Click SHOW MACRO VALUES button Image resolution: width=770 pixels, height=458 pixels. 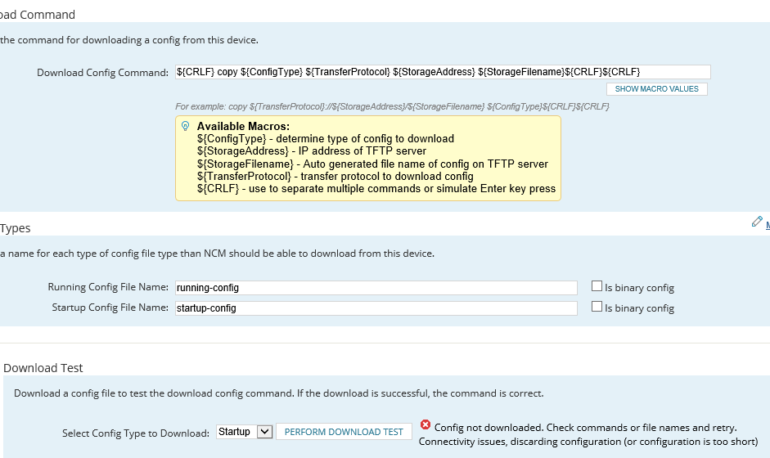(x=656, y=89)
